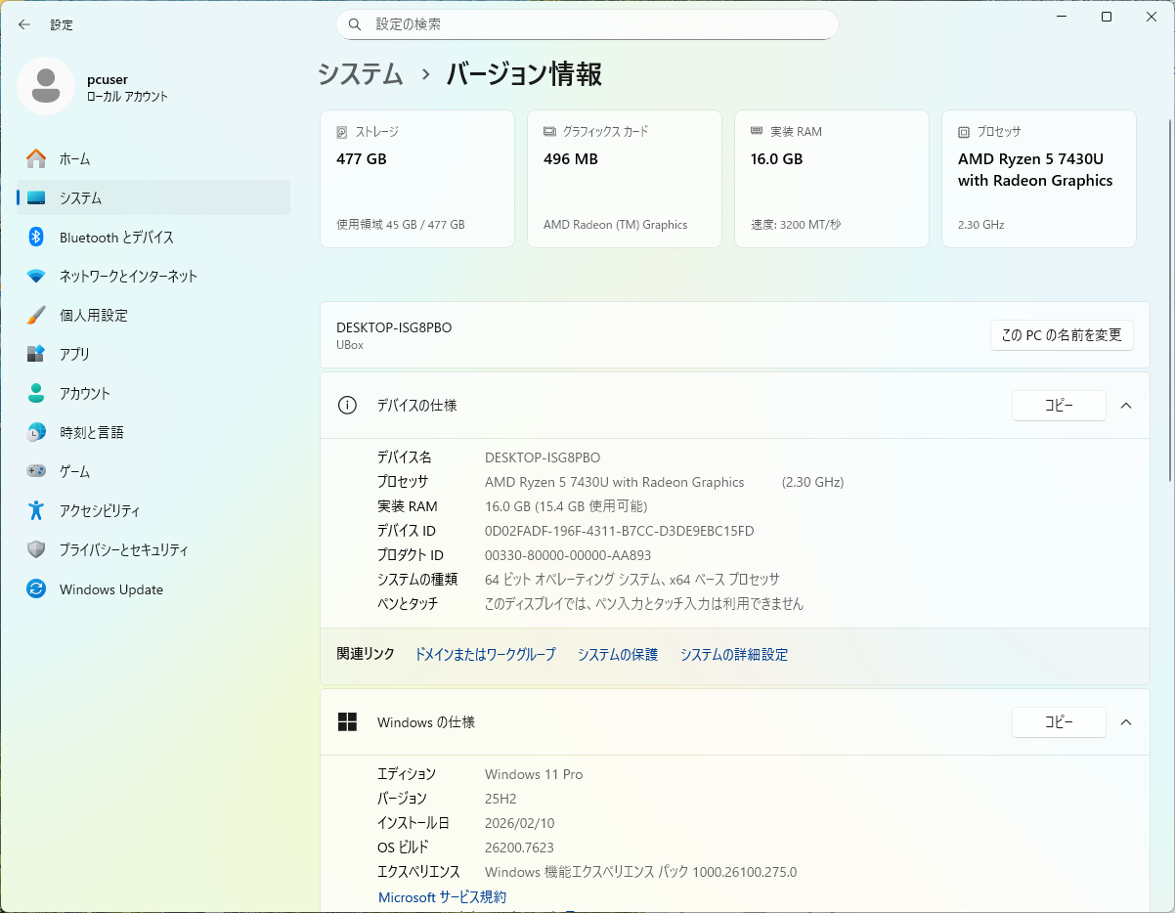This screenshot has height=913, width=1175.
Task: Open ドメインまたはワークグループ link
Action: (485, 655)
